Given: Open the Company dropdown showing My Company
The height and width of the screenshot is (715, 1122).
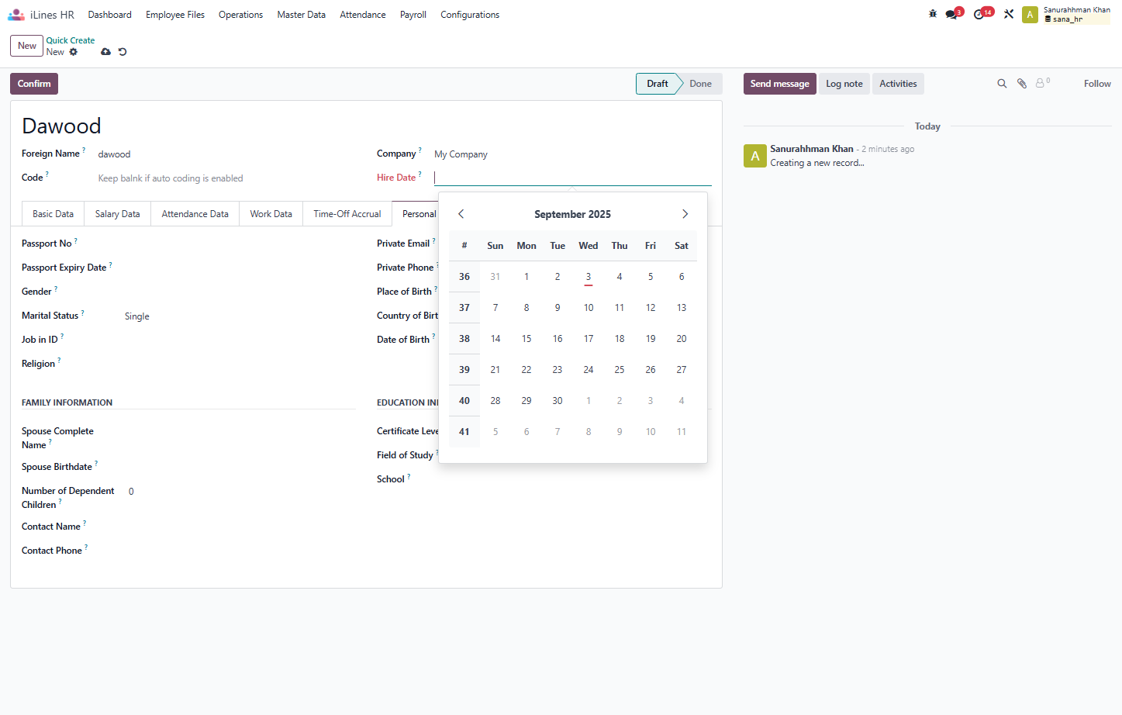Looking at the screenshot, I should [x=573, y=154].
